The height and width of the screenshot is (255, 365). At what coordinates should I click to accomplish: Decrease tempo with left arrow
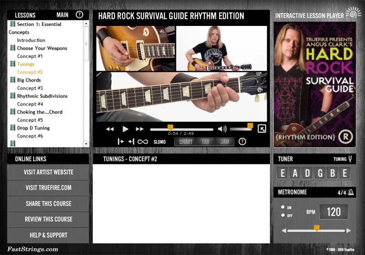pyautogui.click(x=284, y=230)
